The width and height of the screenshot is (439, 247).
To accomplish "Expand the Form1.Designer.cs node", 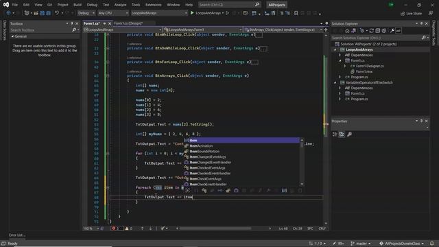I will 345,66.
